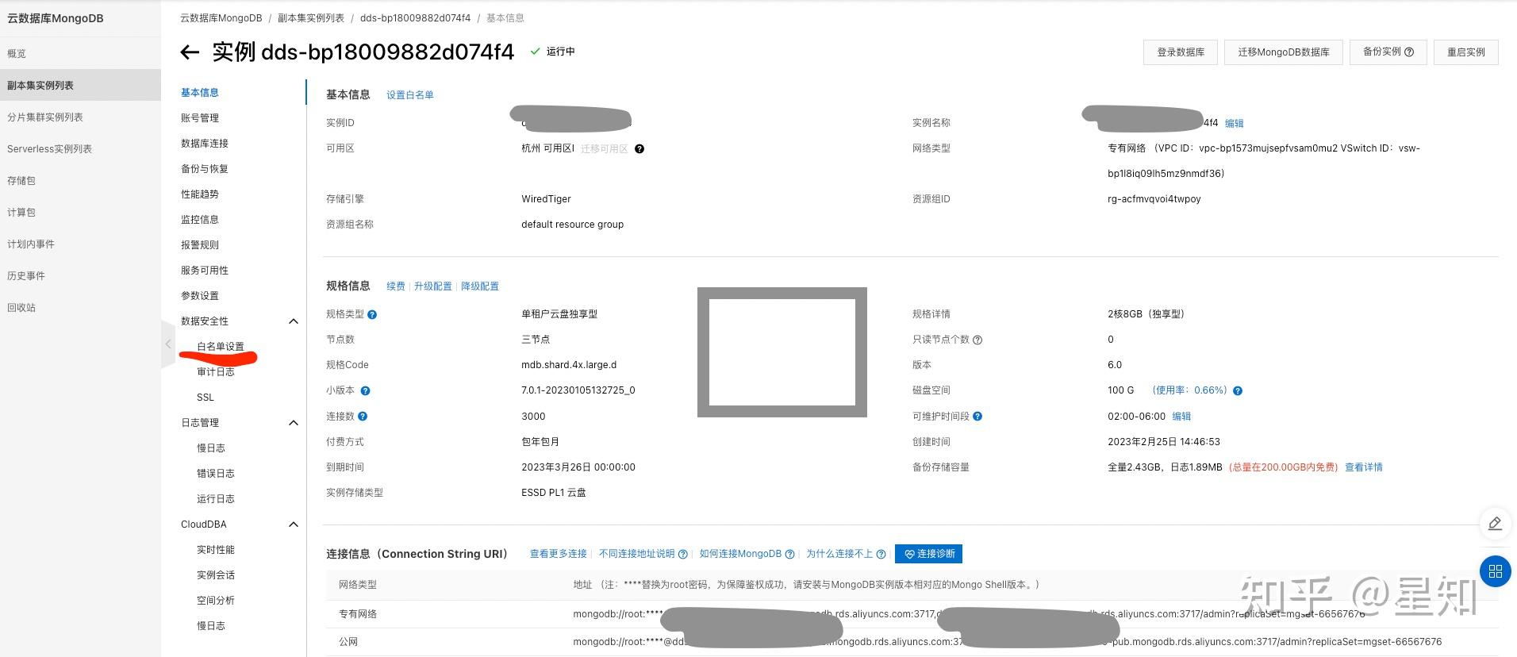Click help icon beside 迁移可用区

pyautogui.click(x=639, y=149)
